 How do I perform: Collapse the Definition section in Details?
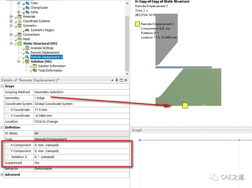point(2,127)
